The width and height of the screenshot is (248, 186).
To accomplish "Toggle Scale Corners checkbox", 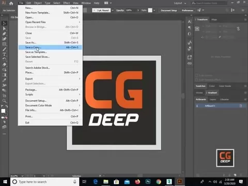I will (x=196, y=75).
